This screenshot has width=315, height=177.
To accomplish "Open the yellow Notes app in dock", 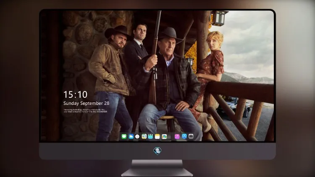I will click(157, 137).
